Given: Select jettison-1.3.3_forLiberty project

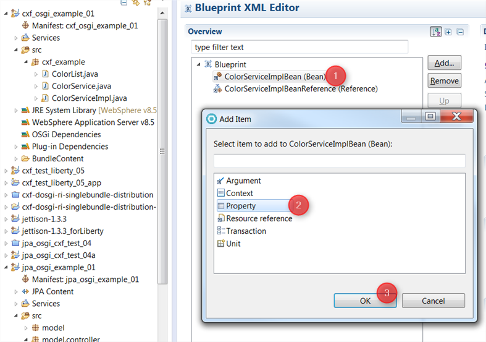Looking at the screenshot, I should (62, 231).
